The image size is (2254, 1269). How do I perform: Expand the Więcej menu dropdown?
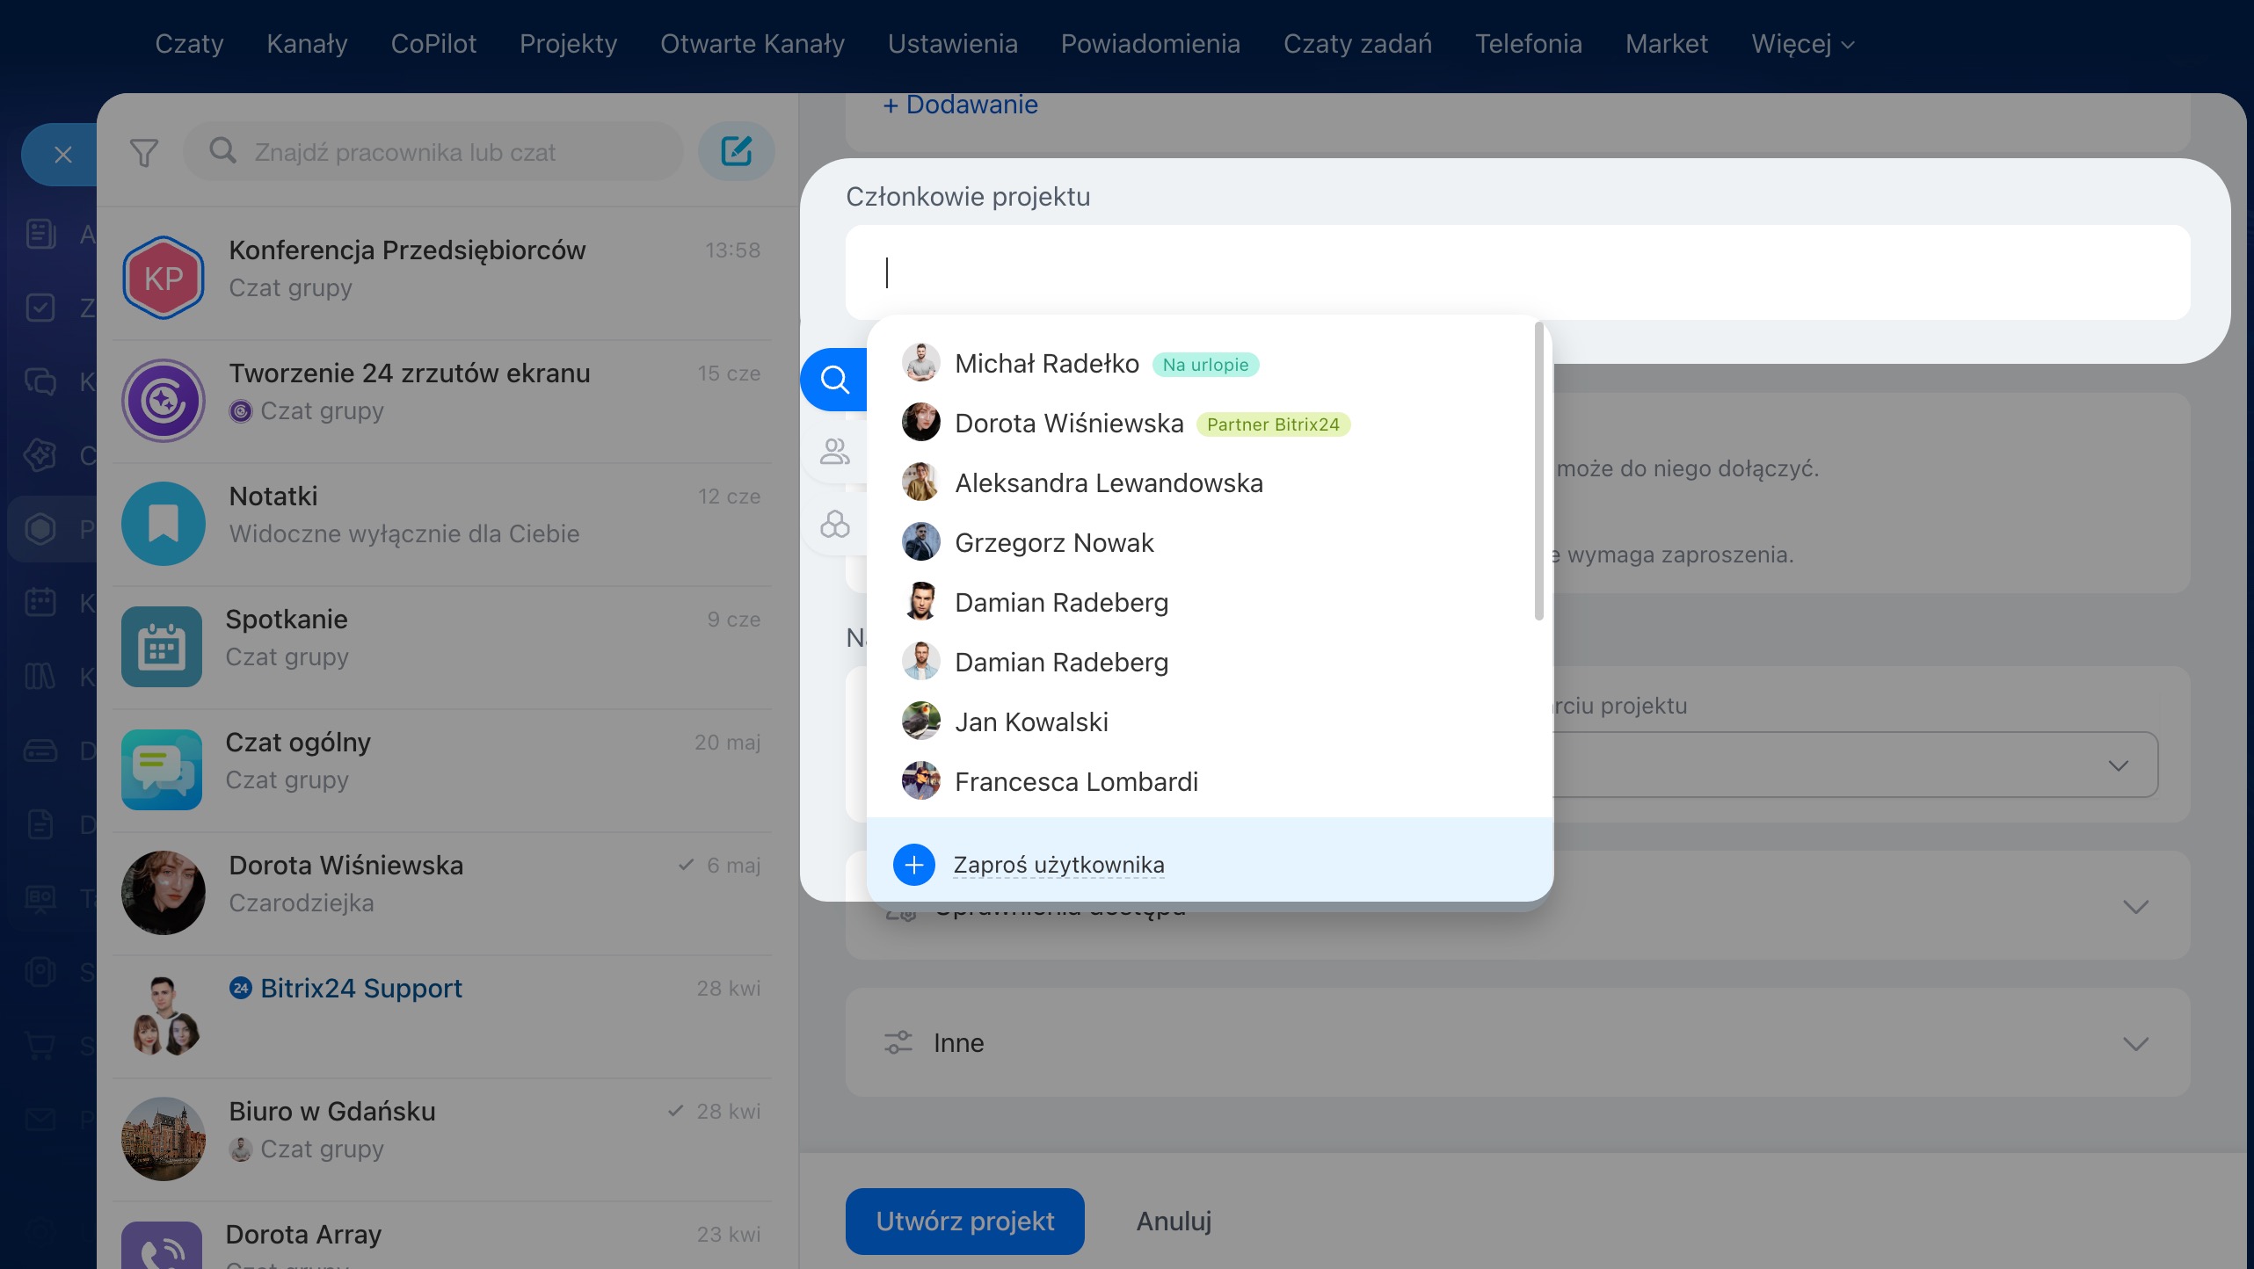click(x=1802, y=44)
